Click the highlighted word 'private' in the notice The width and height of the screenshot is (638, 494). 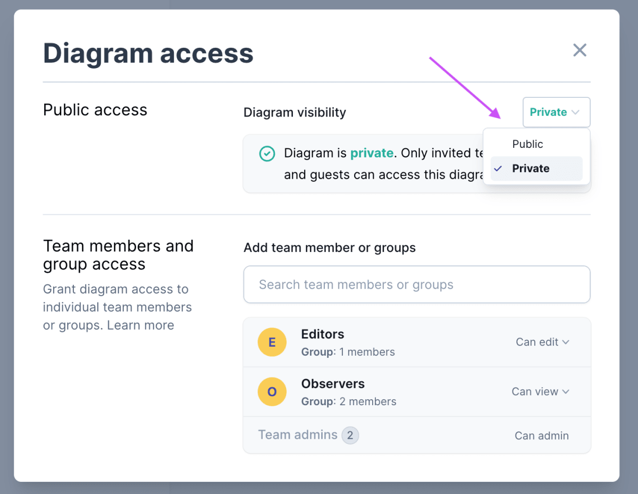tap(372, 153)
